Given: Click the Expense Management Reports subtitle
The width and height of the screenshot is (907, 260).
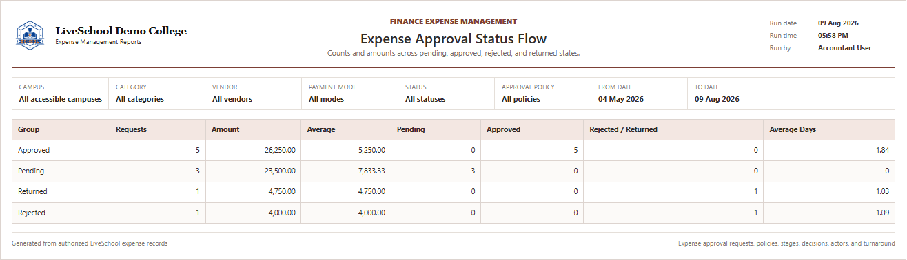Looking at the screenshot, I should point(98,42).
